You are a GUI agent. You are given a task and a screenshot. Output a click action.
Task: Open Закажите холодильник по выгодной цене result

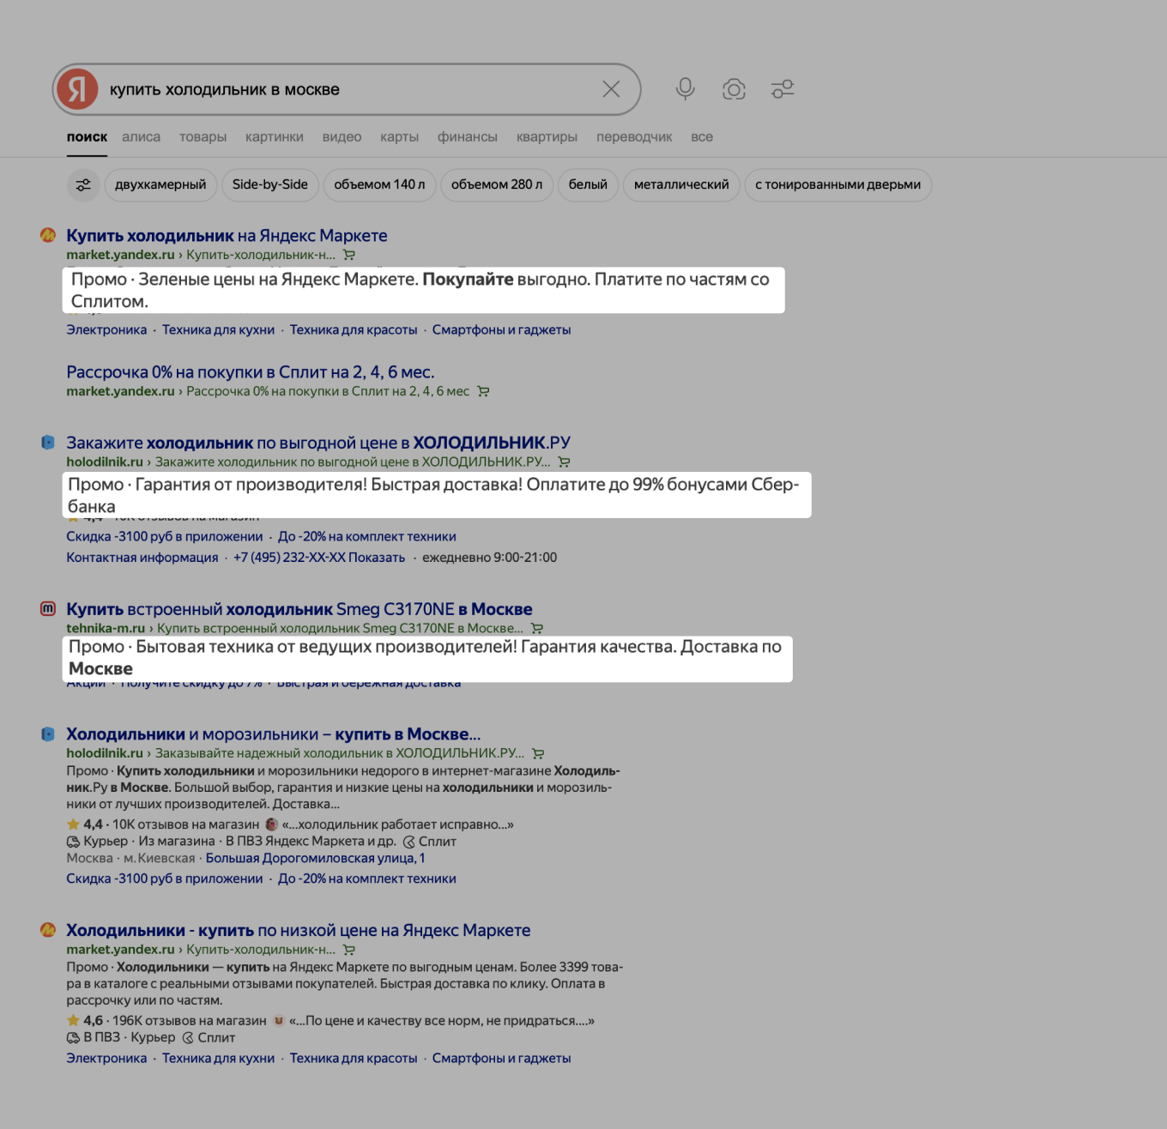click(318, 443)
